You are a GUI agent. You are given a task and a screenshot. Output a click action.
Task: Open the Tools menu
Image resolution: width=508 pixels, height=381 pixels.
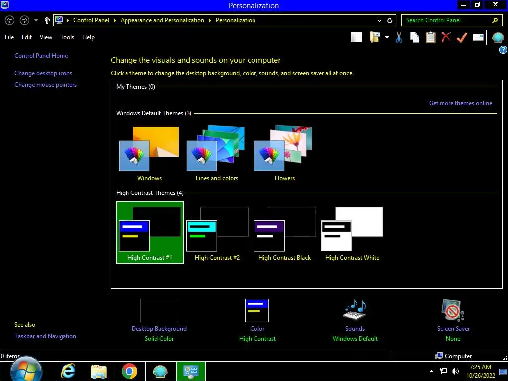click(67, 37)
